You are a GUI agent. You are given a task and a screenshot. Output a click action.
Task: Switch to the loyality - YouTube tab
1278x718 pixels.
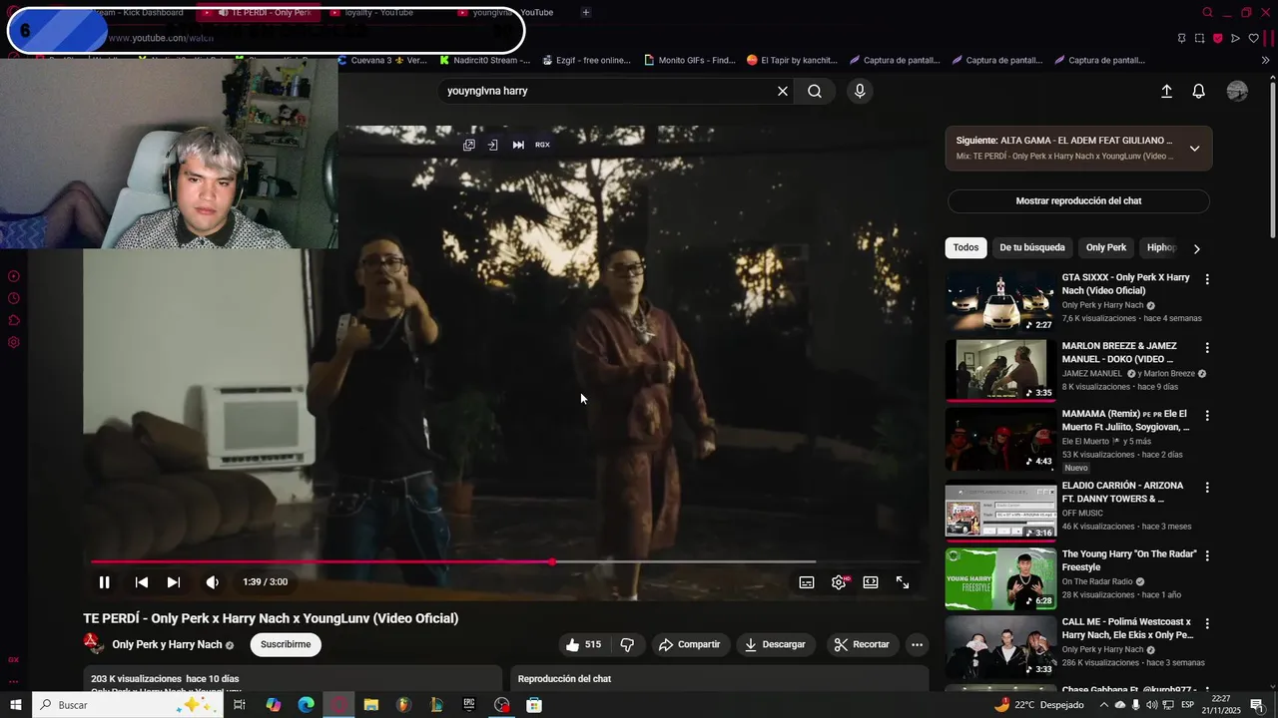tap(378, 12)
